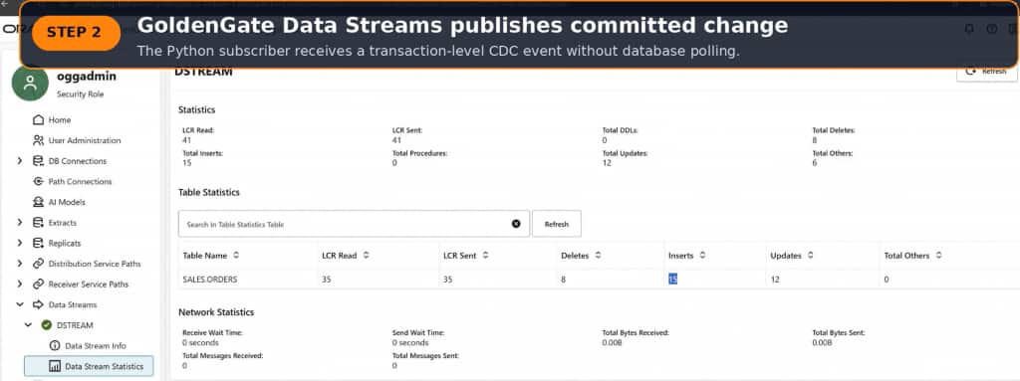Expand the Extracts tree node
The image size is (1020, 381).
point(20,223)
